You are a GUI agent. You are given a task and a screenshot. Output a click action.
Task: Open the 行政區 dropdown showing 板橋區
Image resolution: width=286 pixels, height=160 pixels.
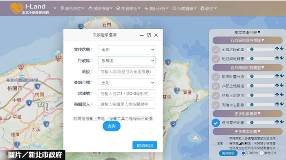[x=126, y=61]
